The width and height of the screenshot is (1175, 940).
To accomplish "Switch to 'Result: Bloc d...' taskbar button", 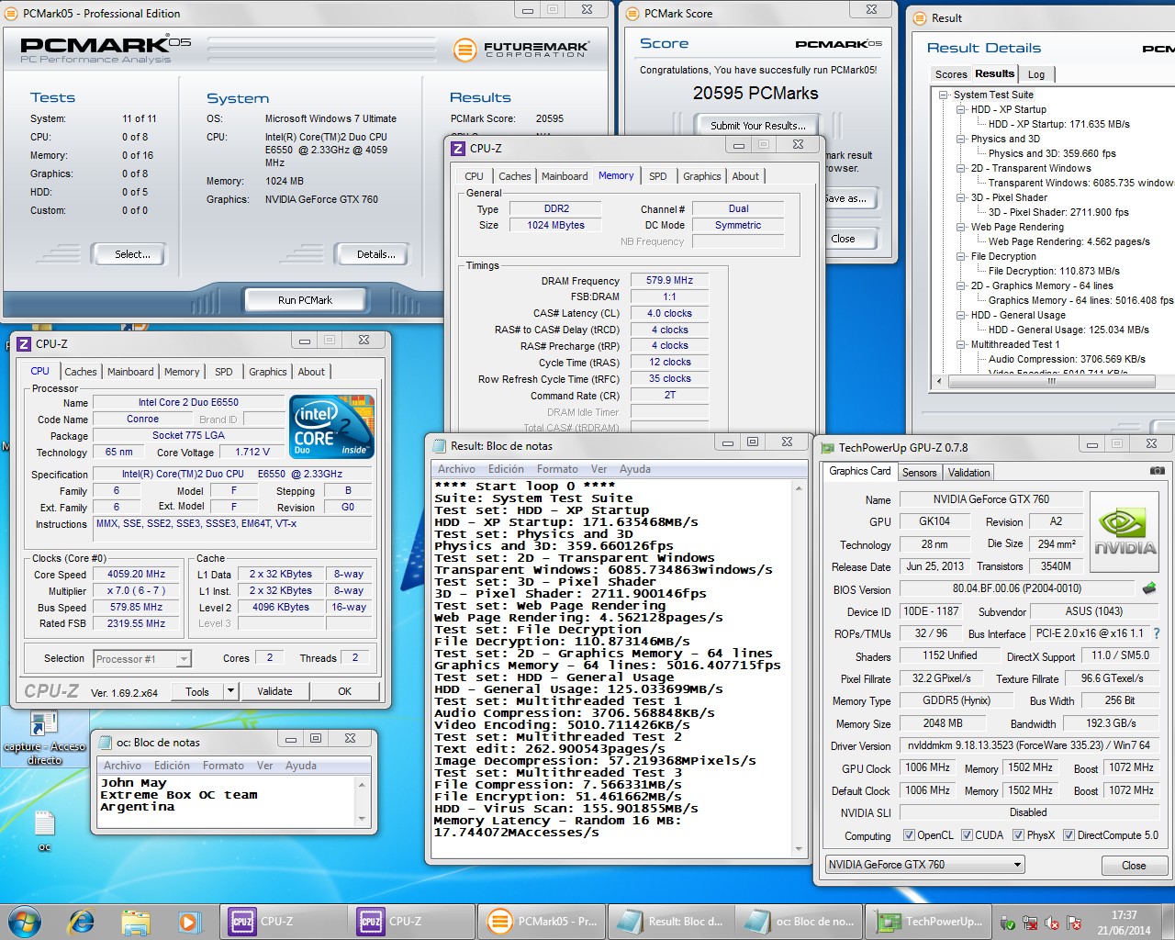I will tap(670, 922).
